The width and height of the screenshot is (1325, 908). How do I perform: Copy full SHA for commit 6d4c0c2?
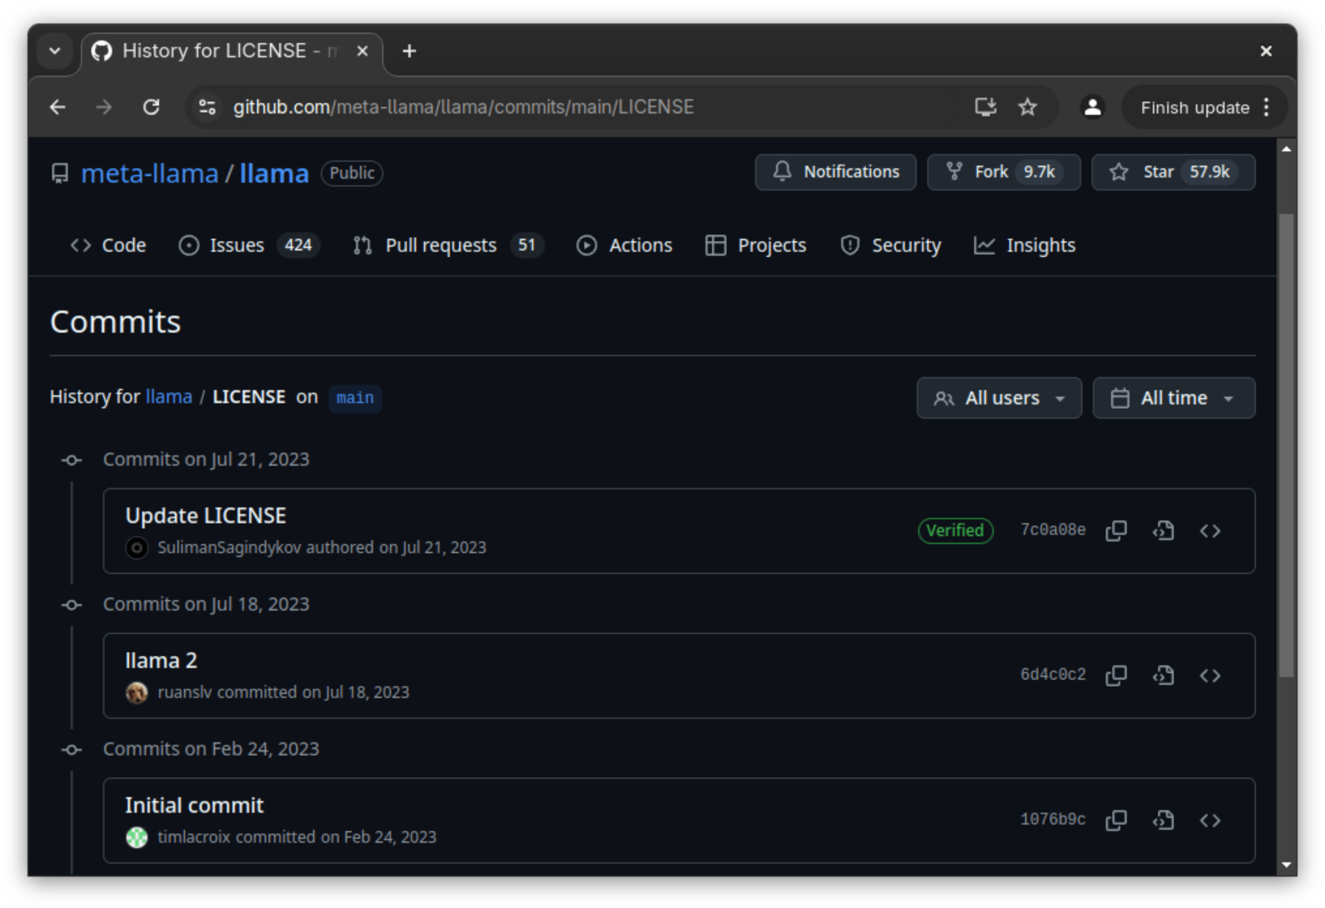[1116, 675]
